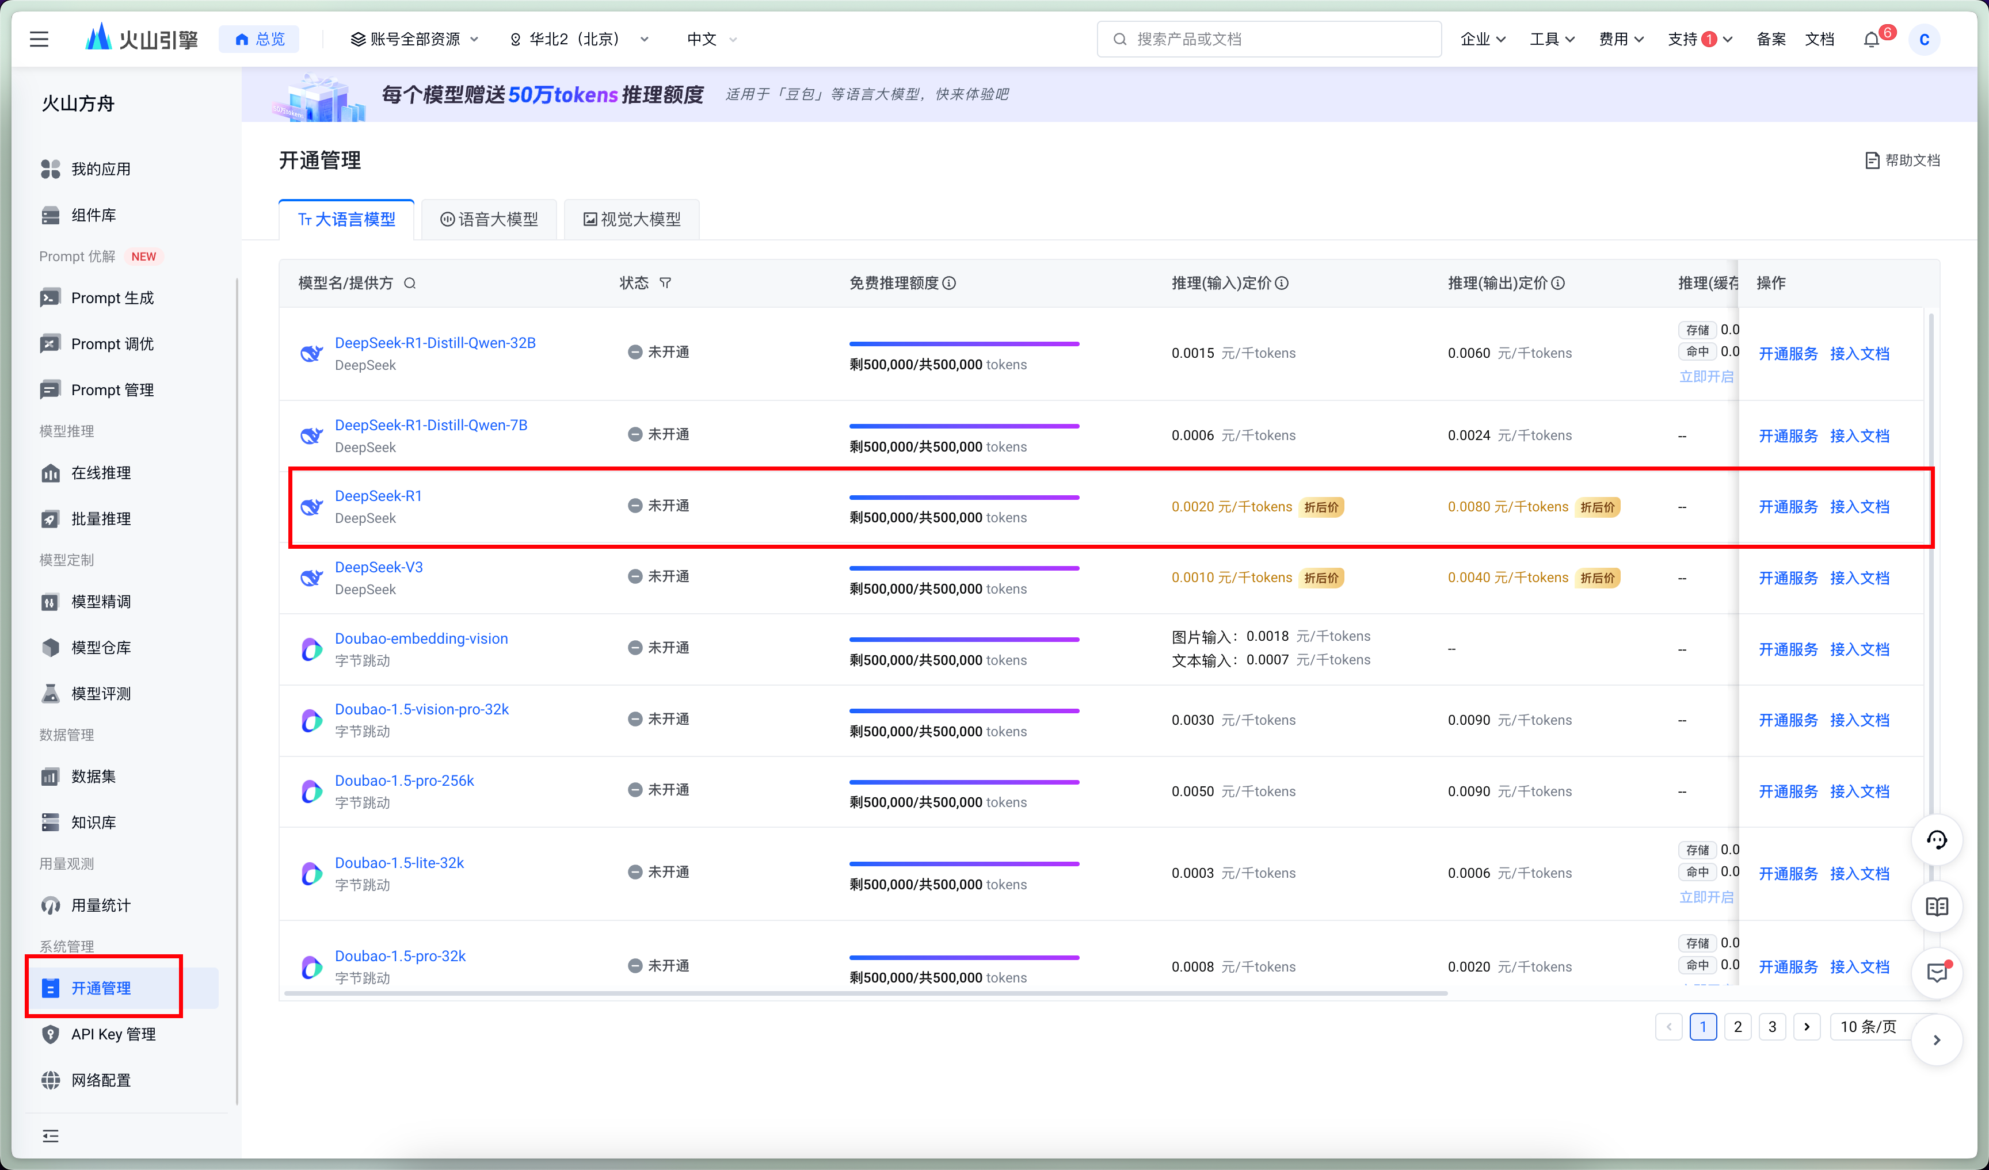Open the DeepSeek-V3 model link
This screenshot has width=1989, height=1170.
click(379, 567)
